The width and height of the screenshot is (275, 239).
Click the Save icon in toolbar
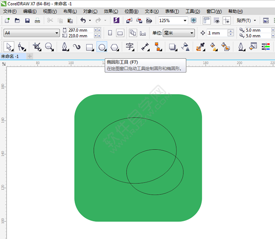(27, 20)
